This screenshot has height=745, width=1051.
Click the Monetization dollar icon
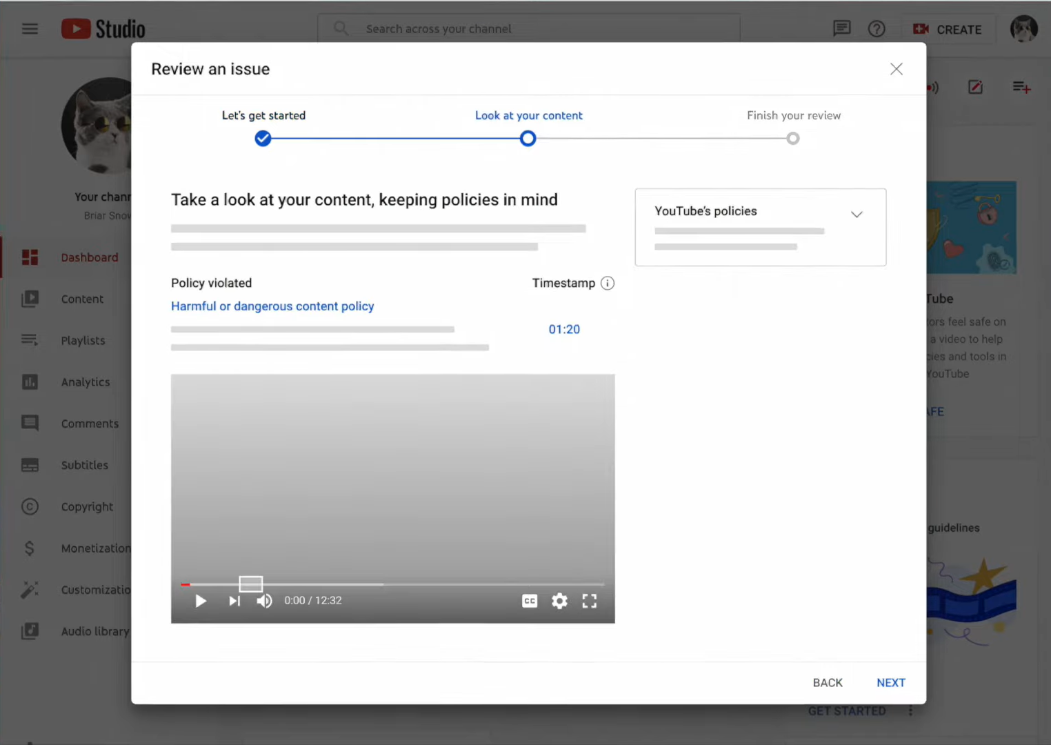tap(29, 548)
